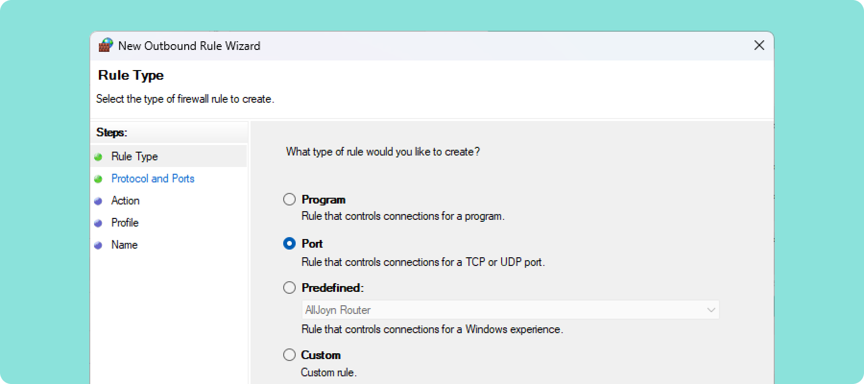The image size is (864, 384).
Task: Jump to the Profile step
Action: (x=125, y=223)
